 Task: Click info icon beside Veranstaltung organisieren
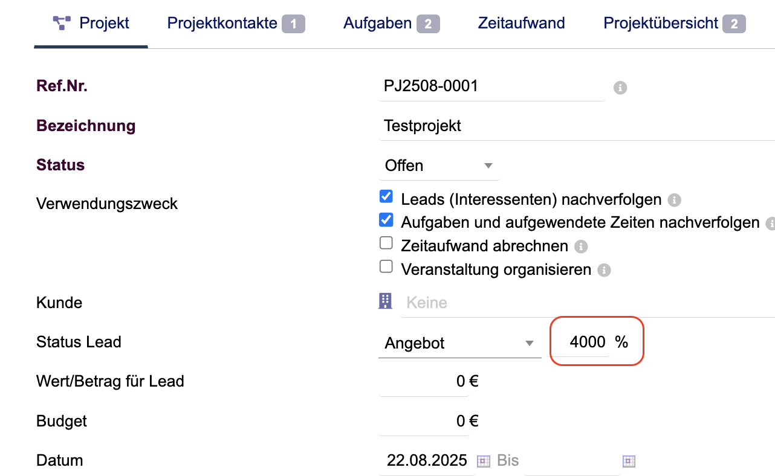point(603,270)
